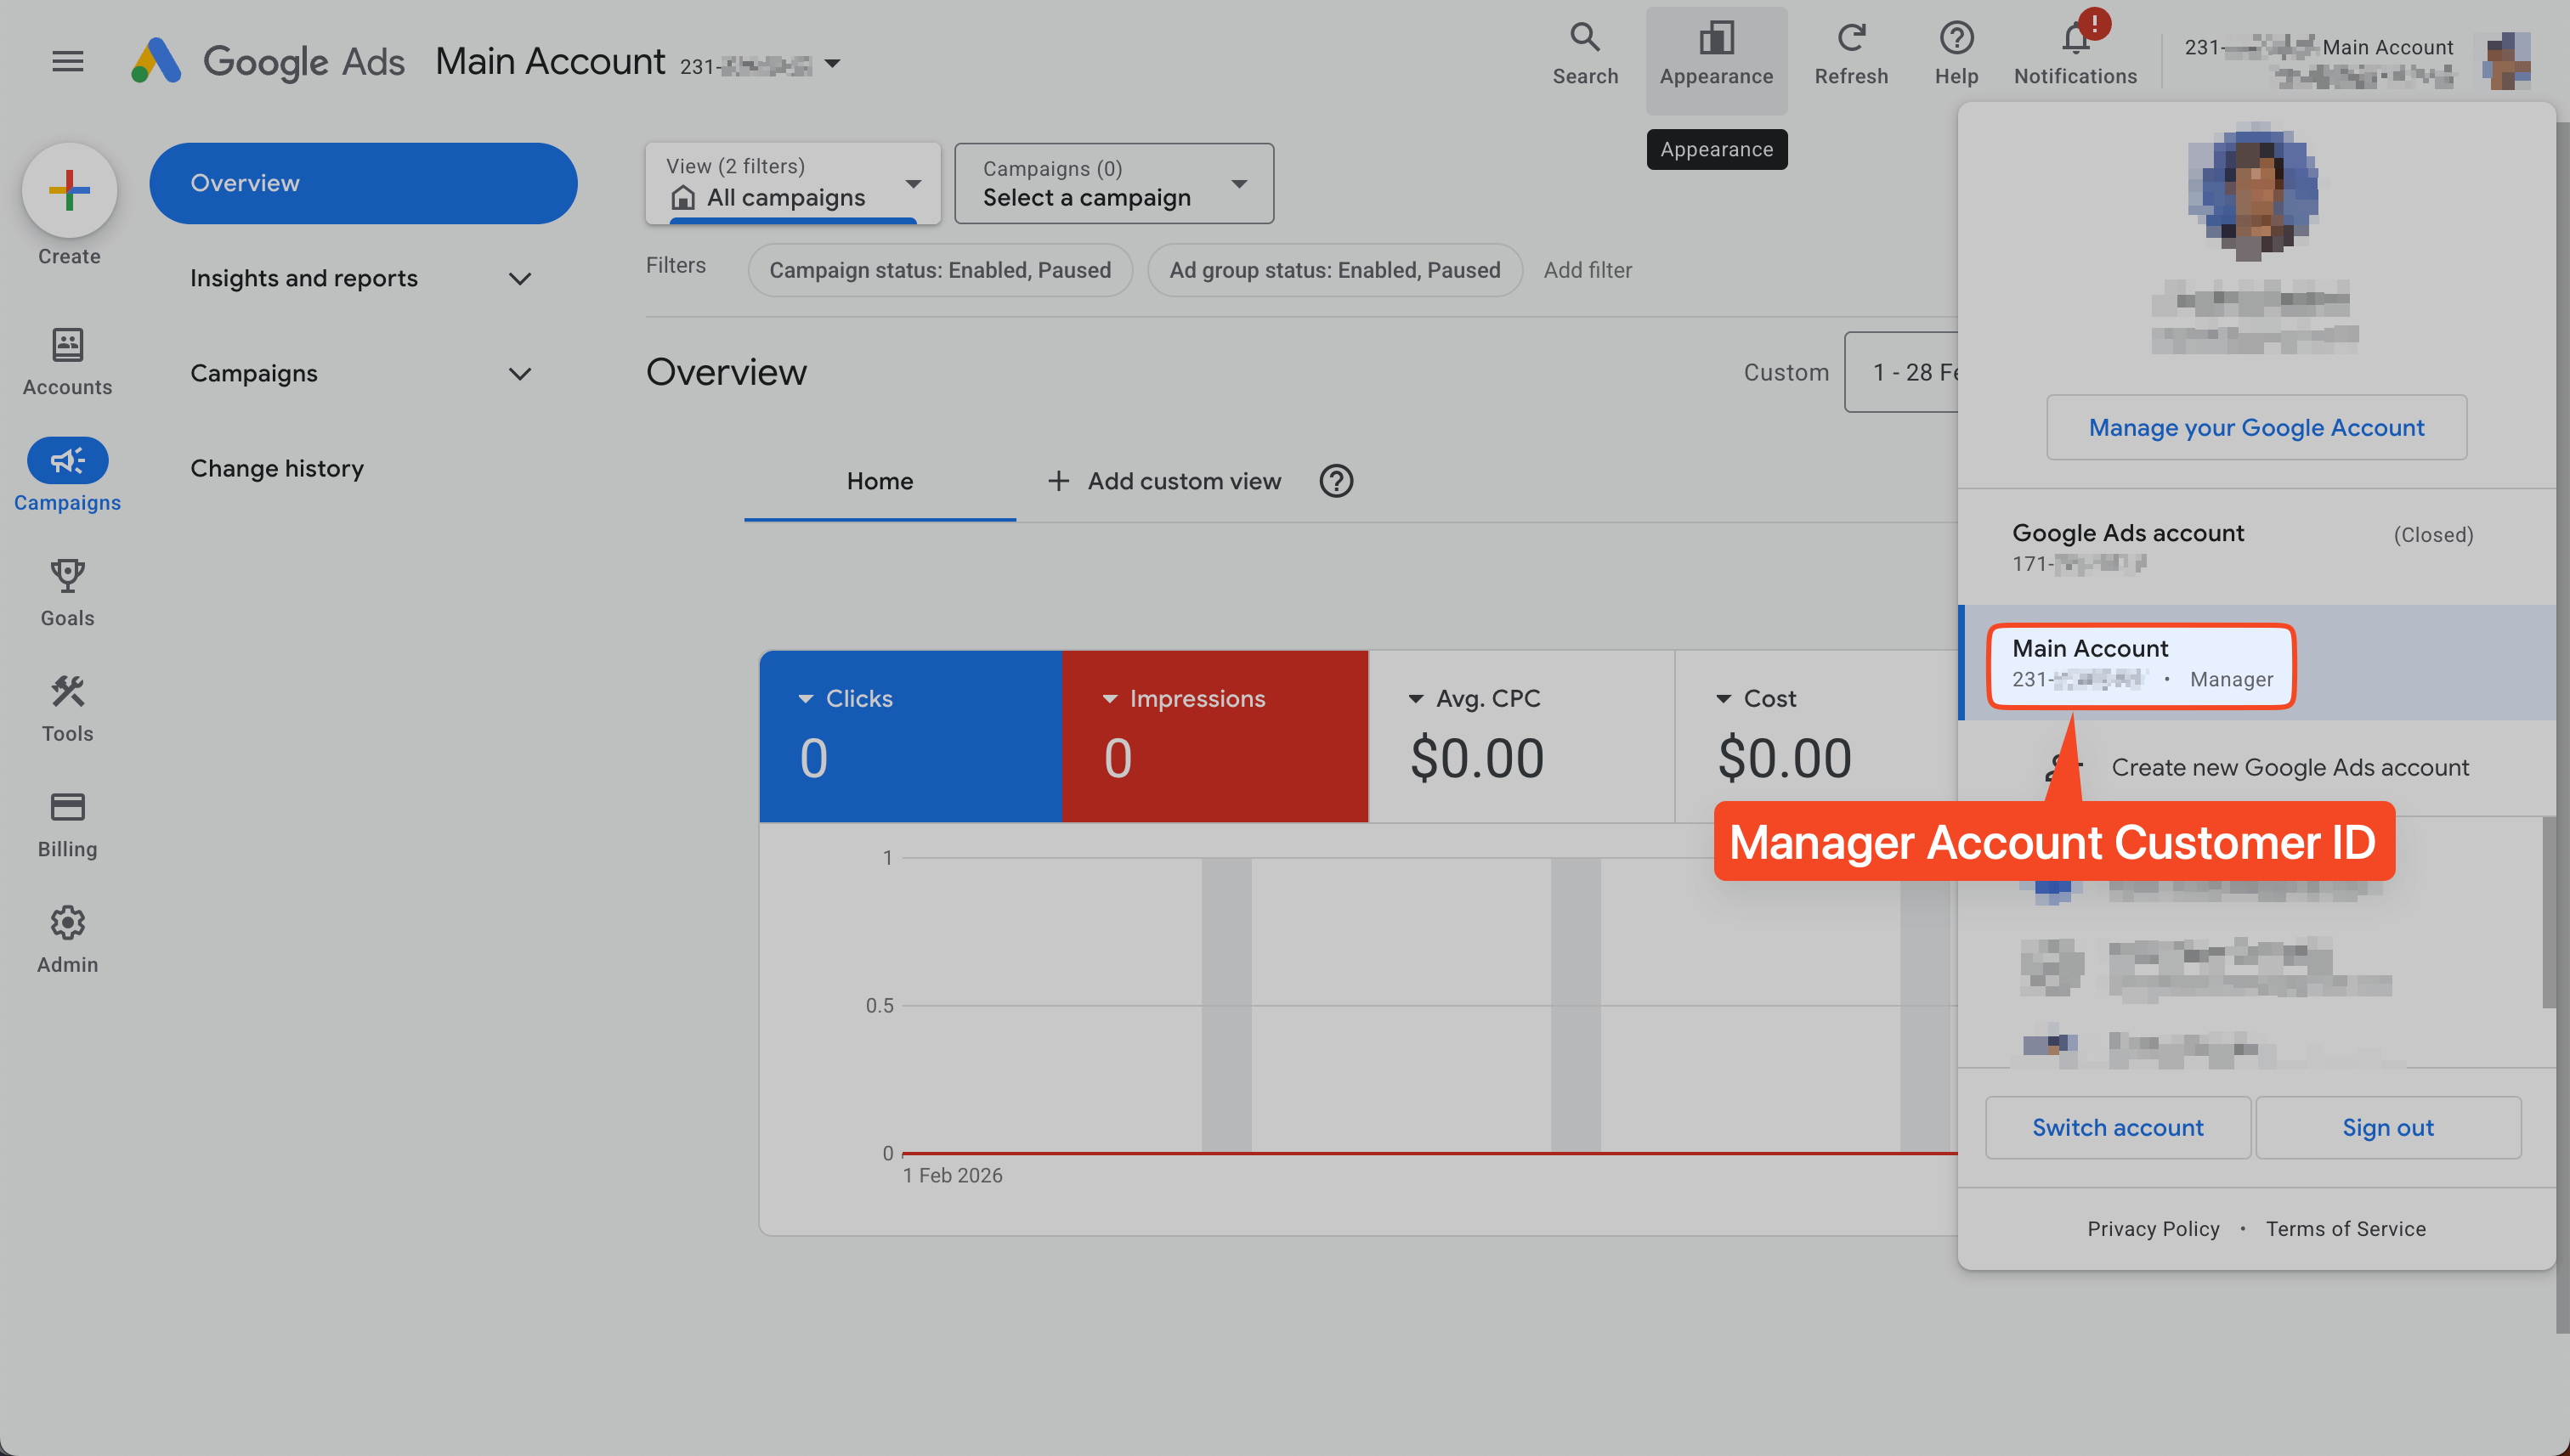Select Change history in the sidebar

tap(277, 467)
